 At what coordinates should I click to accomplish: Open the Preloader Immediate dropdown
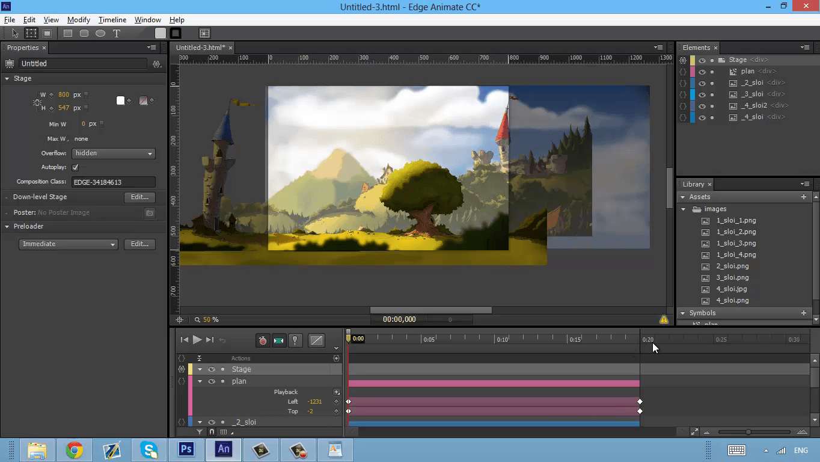click(x=68, y=244)
